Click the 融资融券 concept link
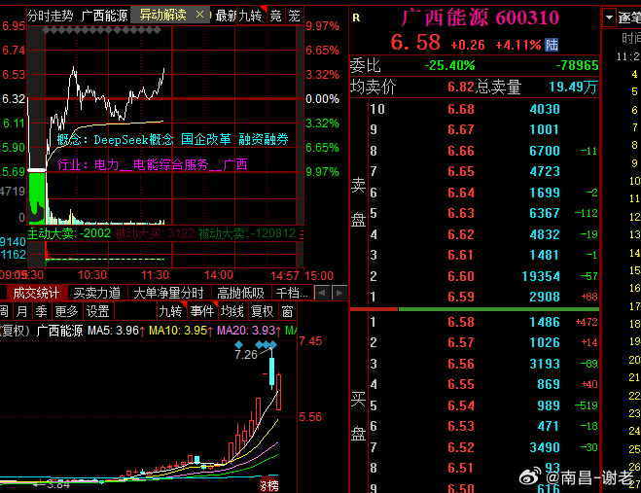This screenshot has height=493, width=641. tap(264, 139)
